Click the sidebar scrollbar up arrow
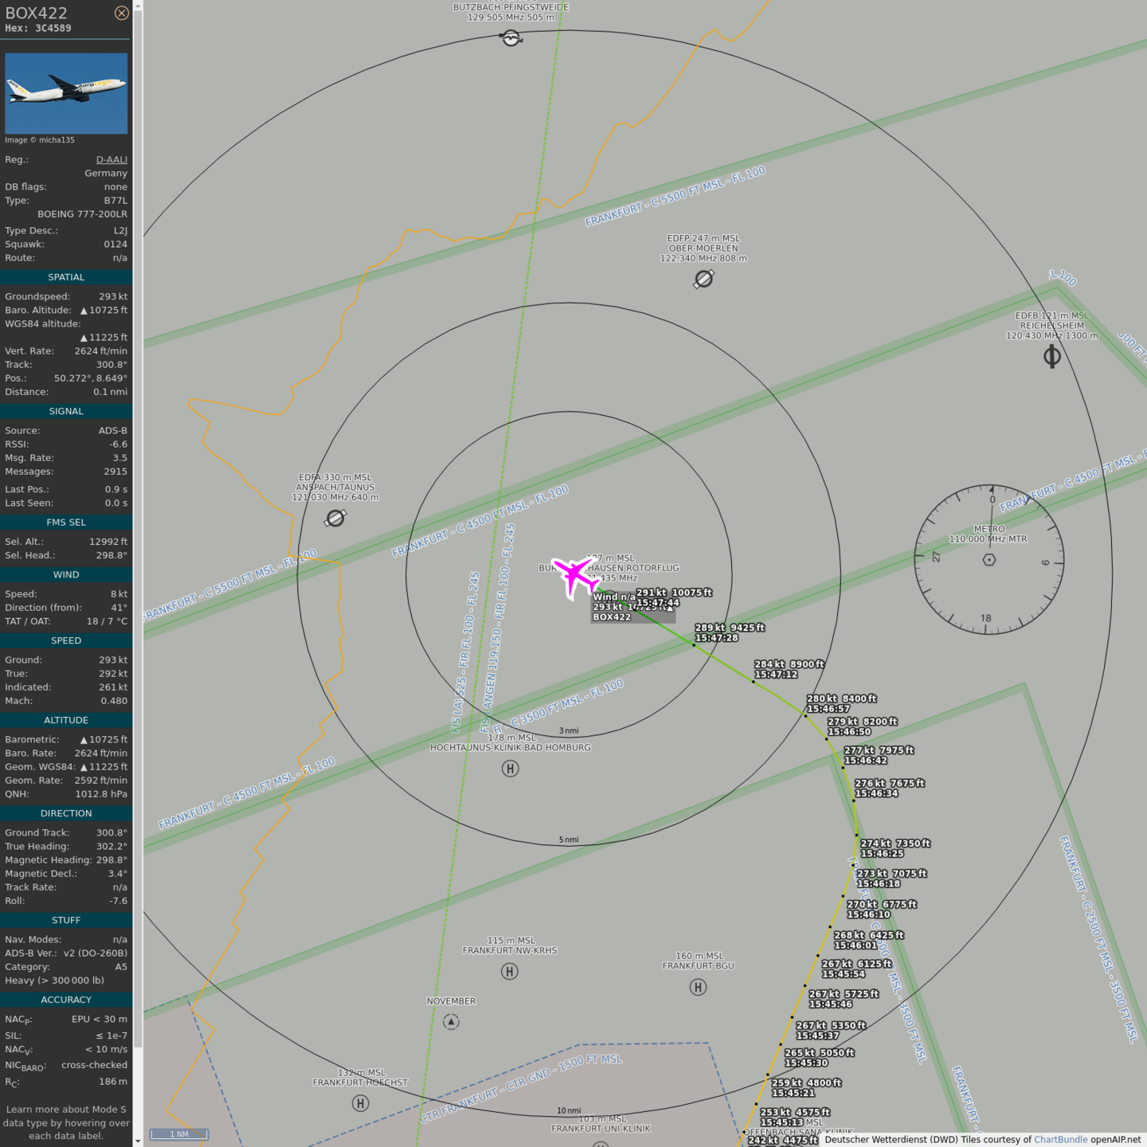This screenshot has width=1147, height=1147. [x=138, y=6]
